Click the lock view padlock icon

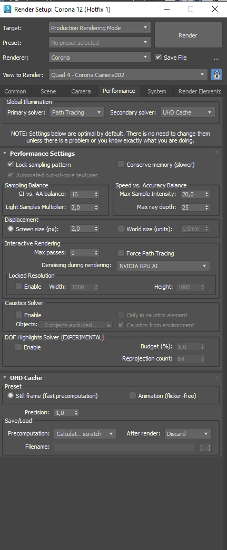(x=216, y=75)
